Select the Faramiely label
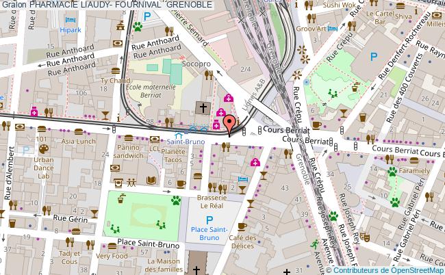Screen dimensions: 445x275 414,170
